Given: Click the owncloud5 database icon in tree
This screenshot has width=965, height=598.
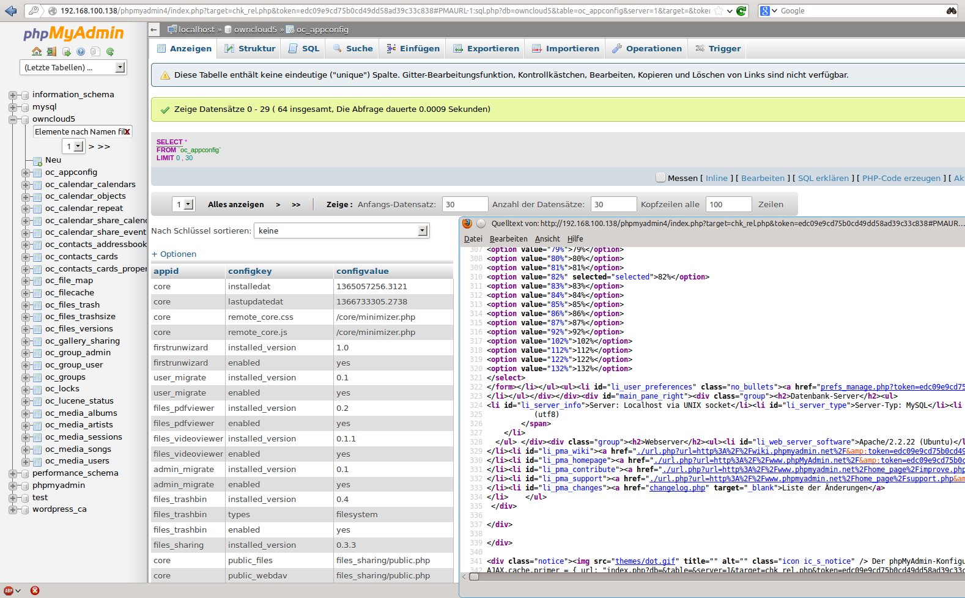Looking at the screenshot, I should pos(25,119).
